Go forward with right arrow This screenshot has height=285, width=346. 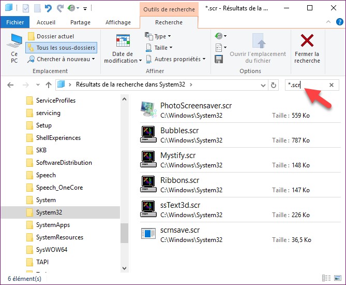[26, 85]
